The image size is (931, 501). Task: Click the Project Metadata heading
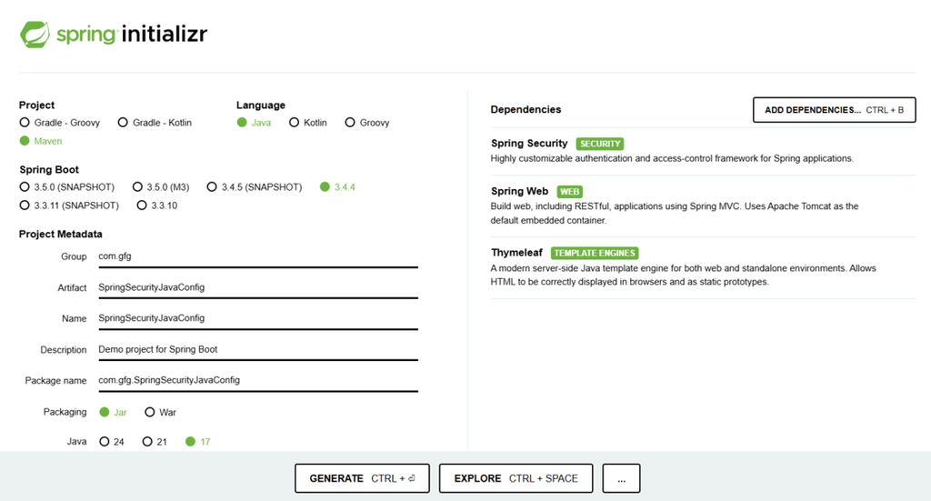click(61, 234)
